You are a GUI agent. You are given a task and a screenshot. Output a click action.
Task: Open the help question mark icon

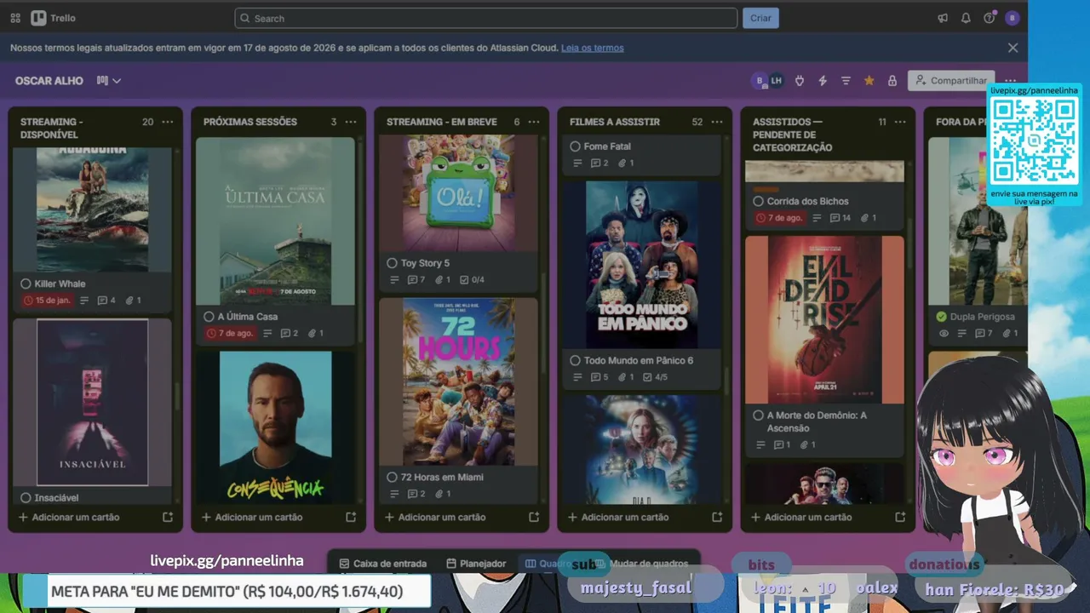989,18
